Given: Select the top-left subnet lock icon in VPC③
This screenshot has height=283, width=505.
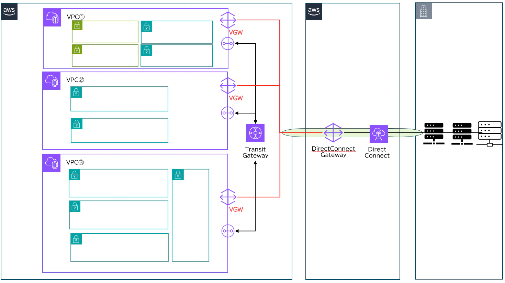Looking at the screenshot, I should tap(75, 175).
